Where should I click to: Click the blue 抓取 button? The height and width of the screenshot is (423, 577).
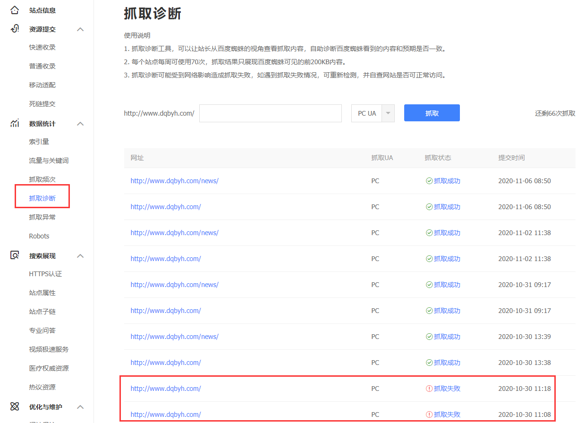click(432, 113)
